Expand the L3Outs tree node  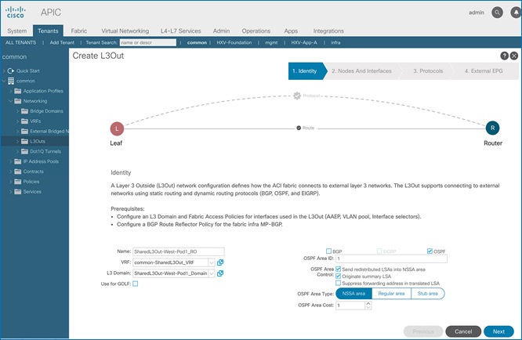click(17, 141)
